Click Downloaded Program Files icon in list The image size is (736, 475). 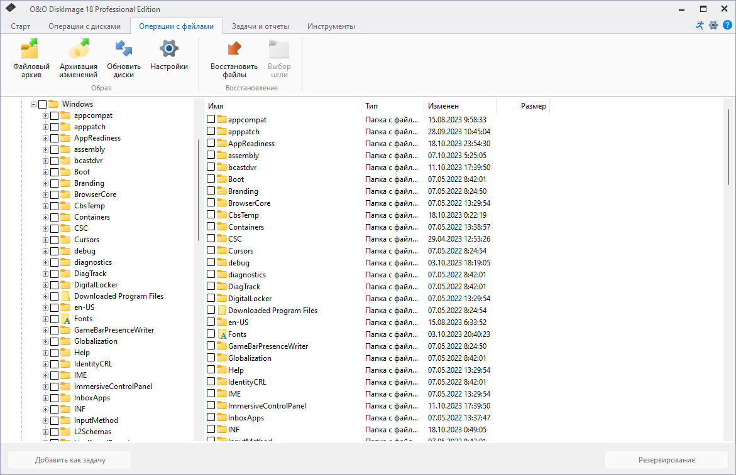(222, 311)
